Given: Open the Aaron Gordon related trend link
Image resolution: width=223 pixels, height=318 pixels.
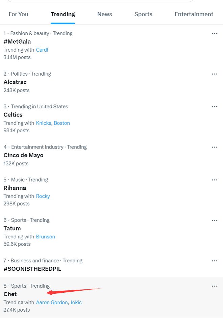Looking at the screenshot, I should [52, 302].
